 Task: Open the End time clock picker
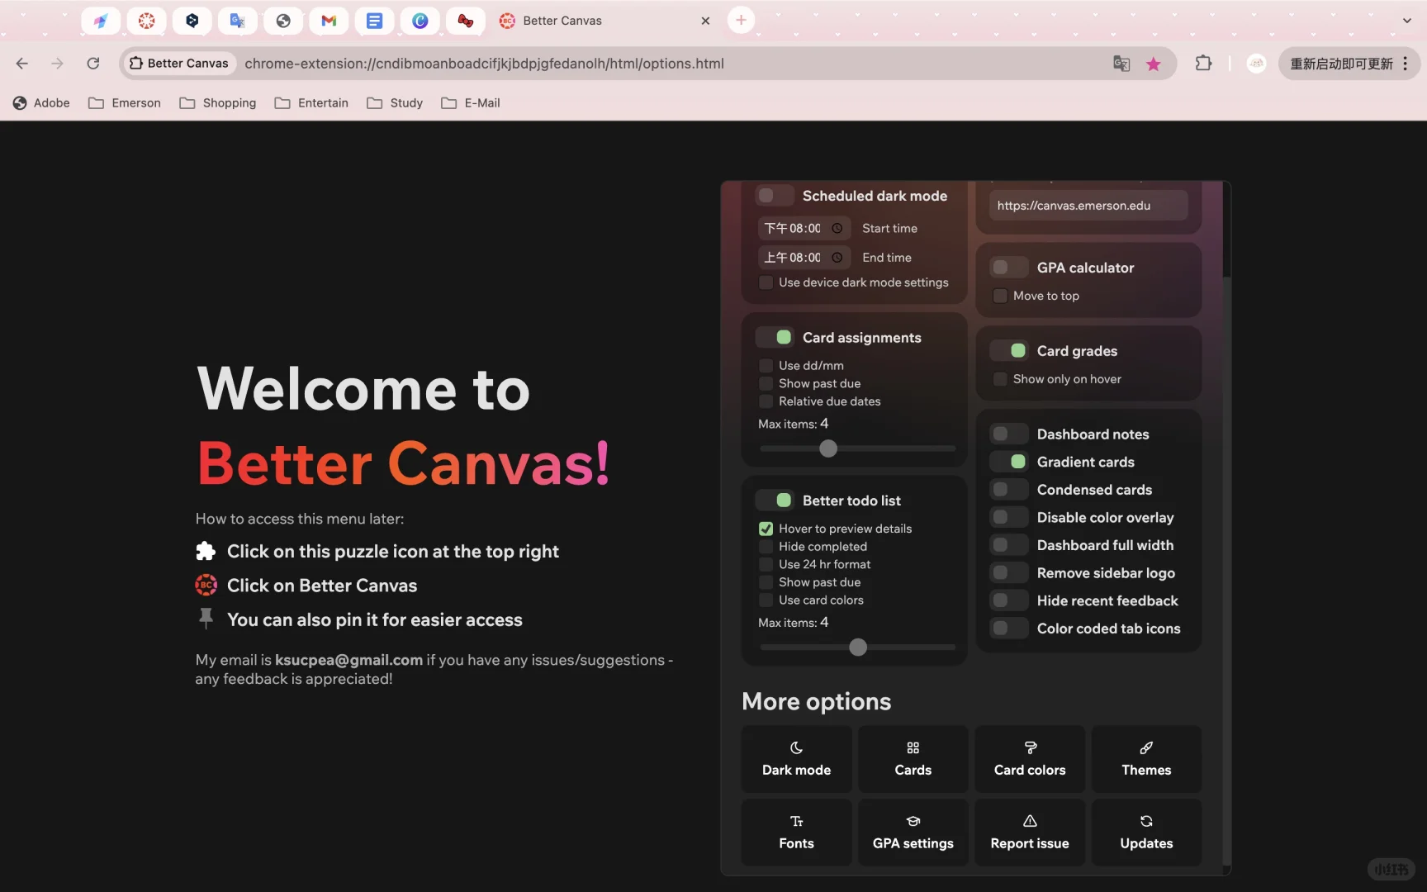click(837, 258)
